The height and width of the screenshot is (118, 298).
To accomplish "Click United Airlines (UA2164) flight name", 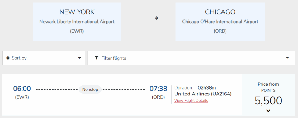I will (203, 94).
